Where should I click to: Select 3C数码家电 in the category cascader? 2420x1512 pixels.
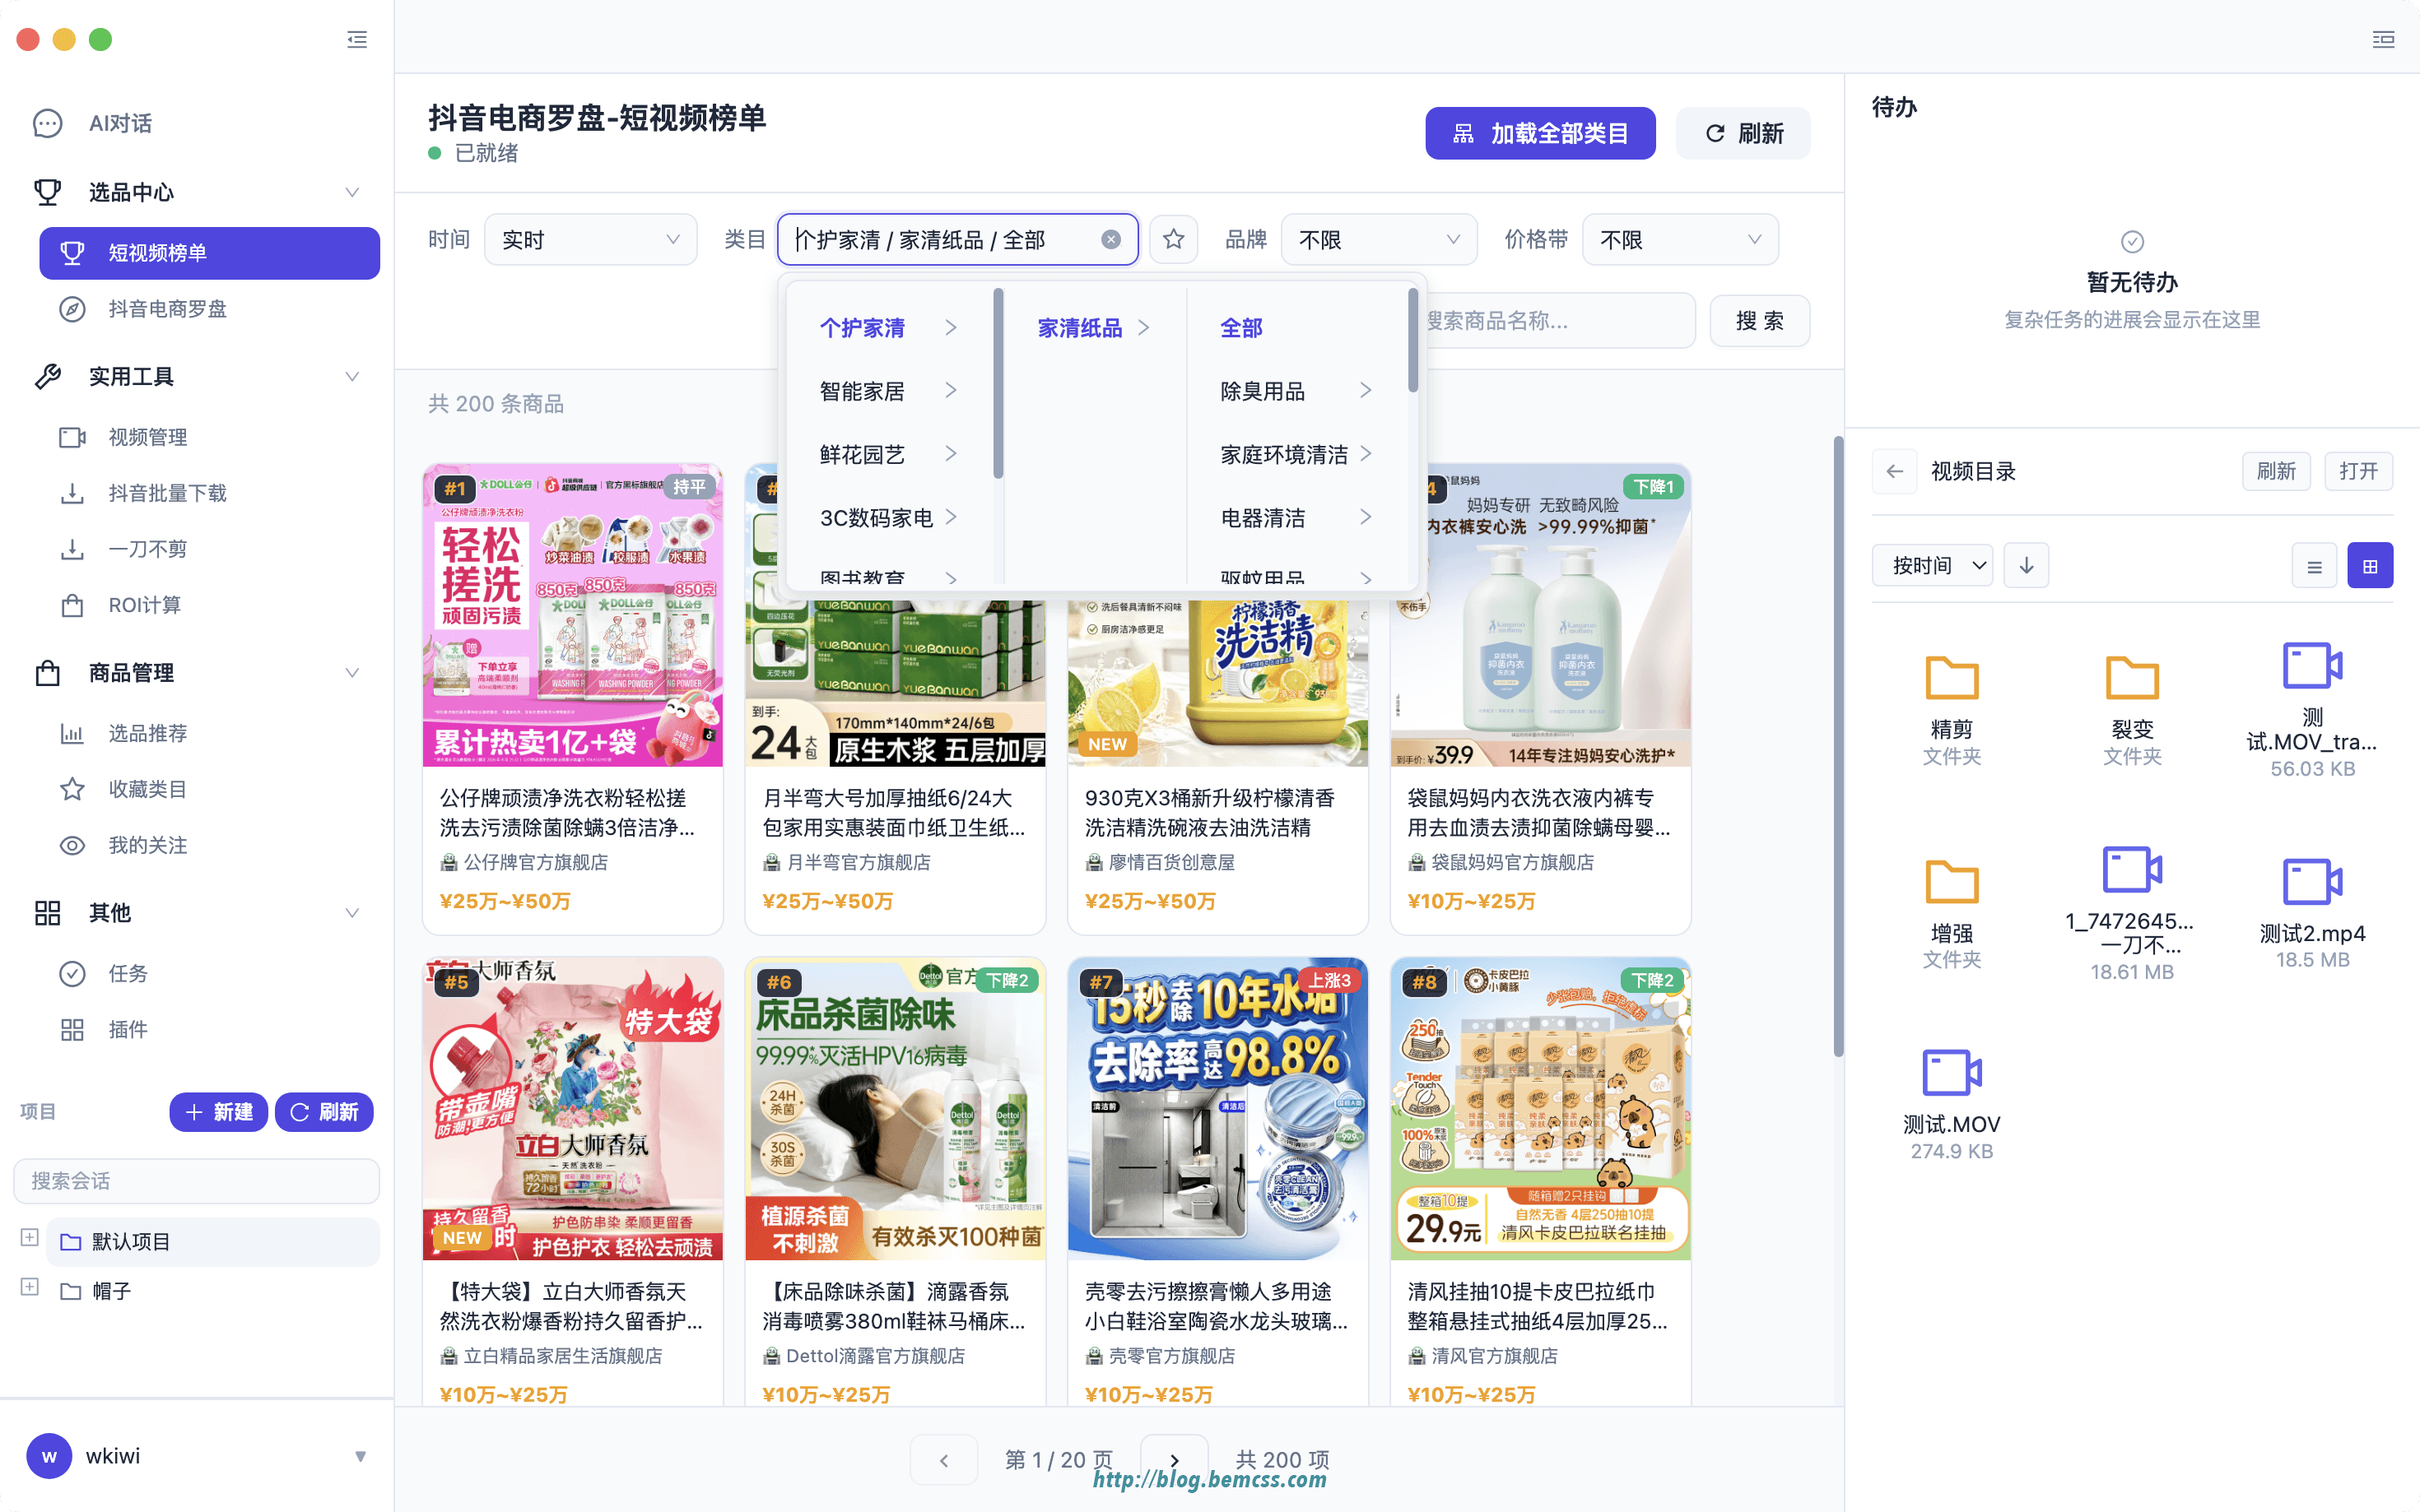[x=889, y=517]
